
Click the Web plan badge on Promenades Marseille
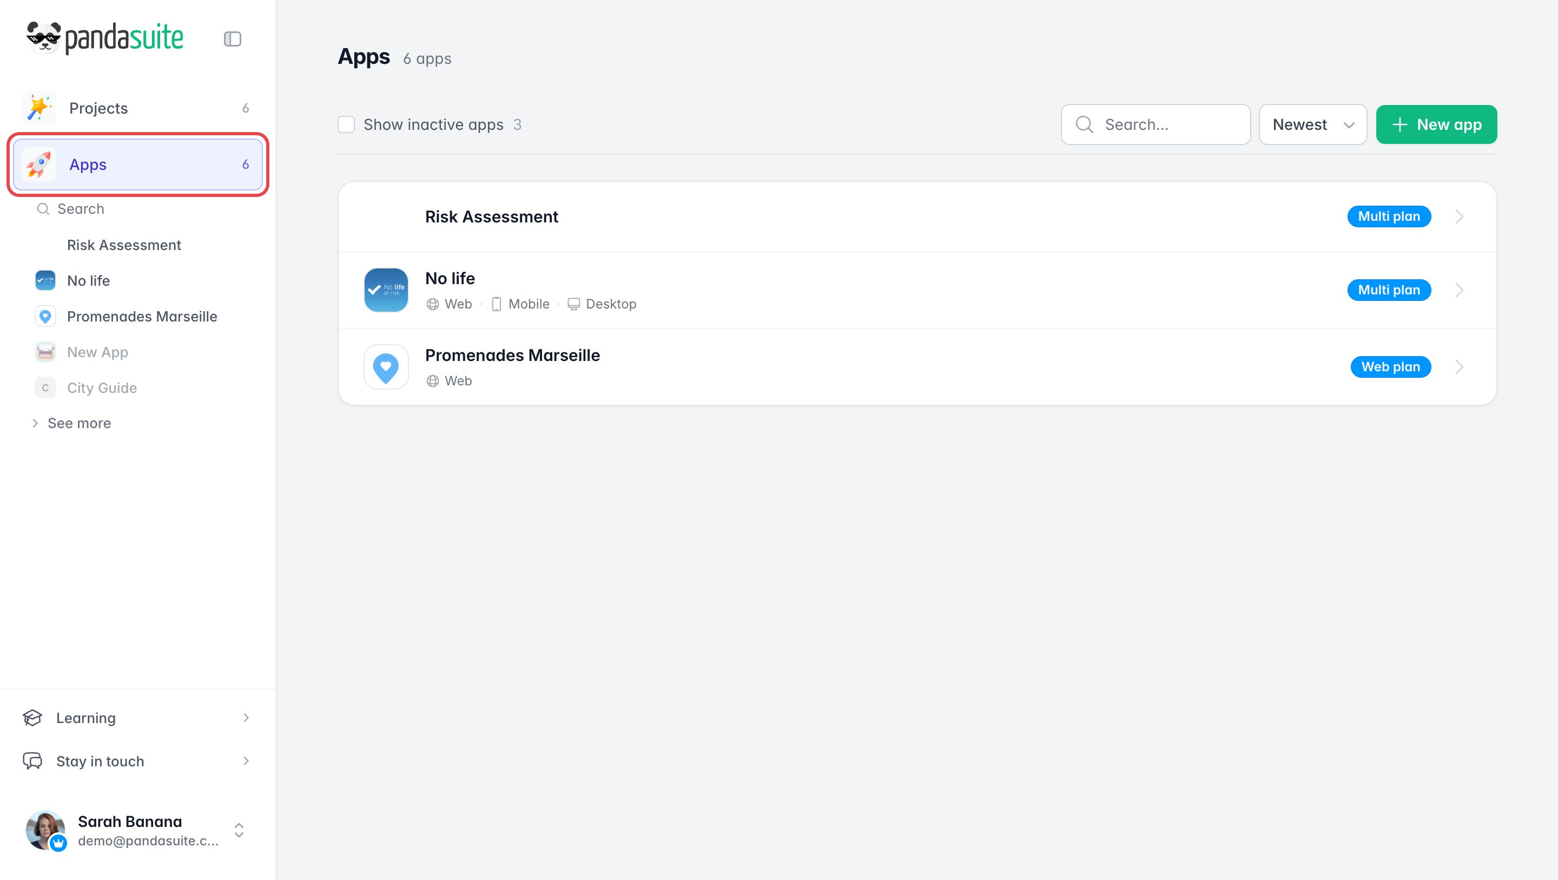[x=1391, y=367]
